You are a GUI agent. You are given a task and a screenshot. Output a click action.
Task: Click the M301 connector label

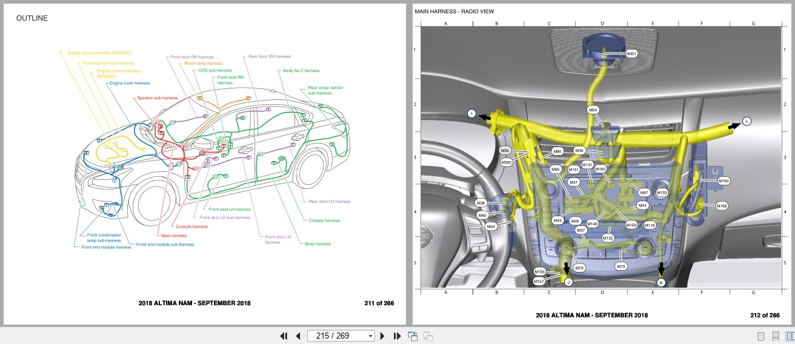tap(631, 54)
